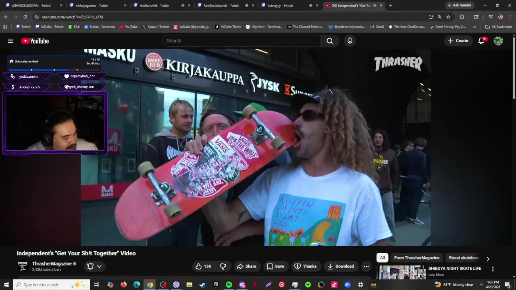Image resolution: width=516 pixels, height=290 pixels.
Task: Start voice search with the microphone
Action: coord(350,41)
